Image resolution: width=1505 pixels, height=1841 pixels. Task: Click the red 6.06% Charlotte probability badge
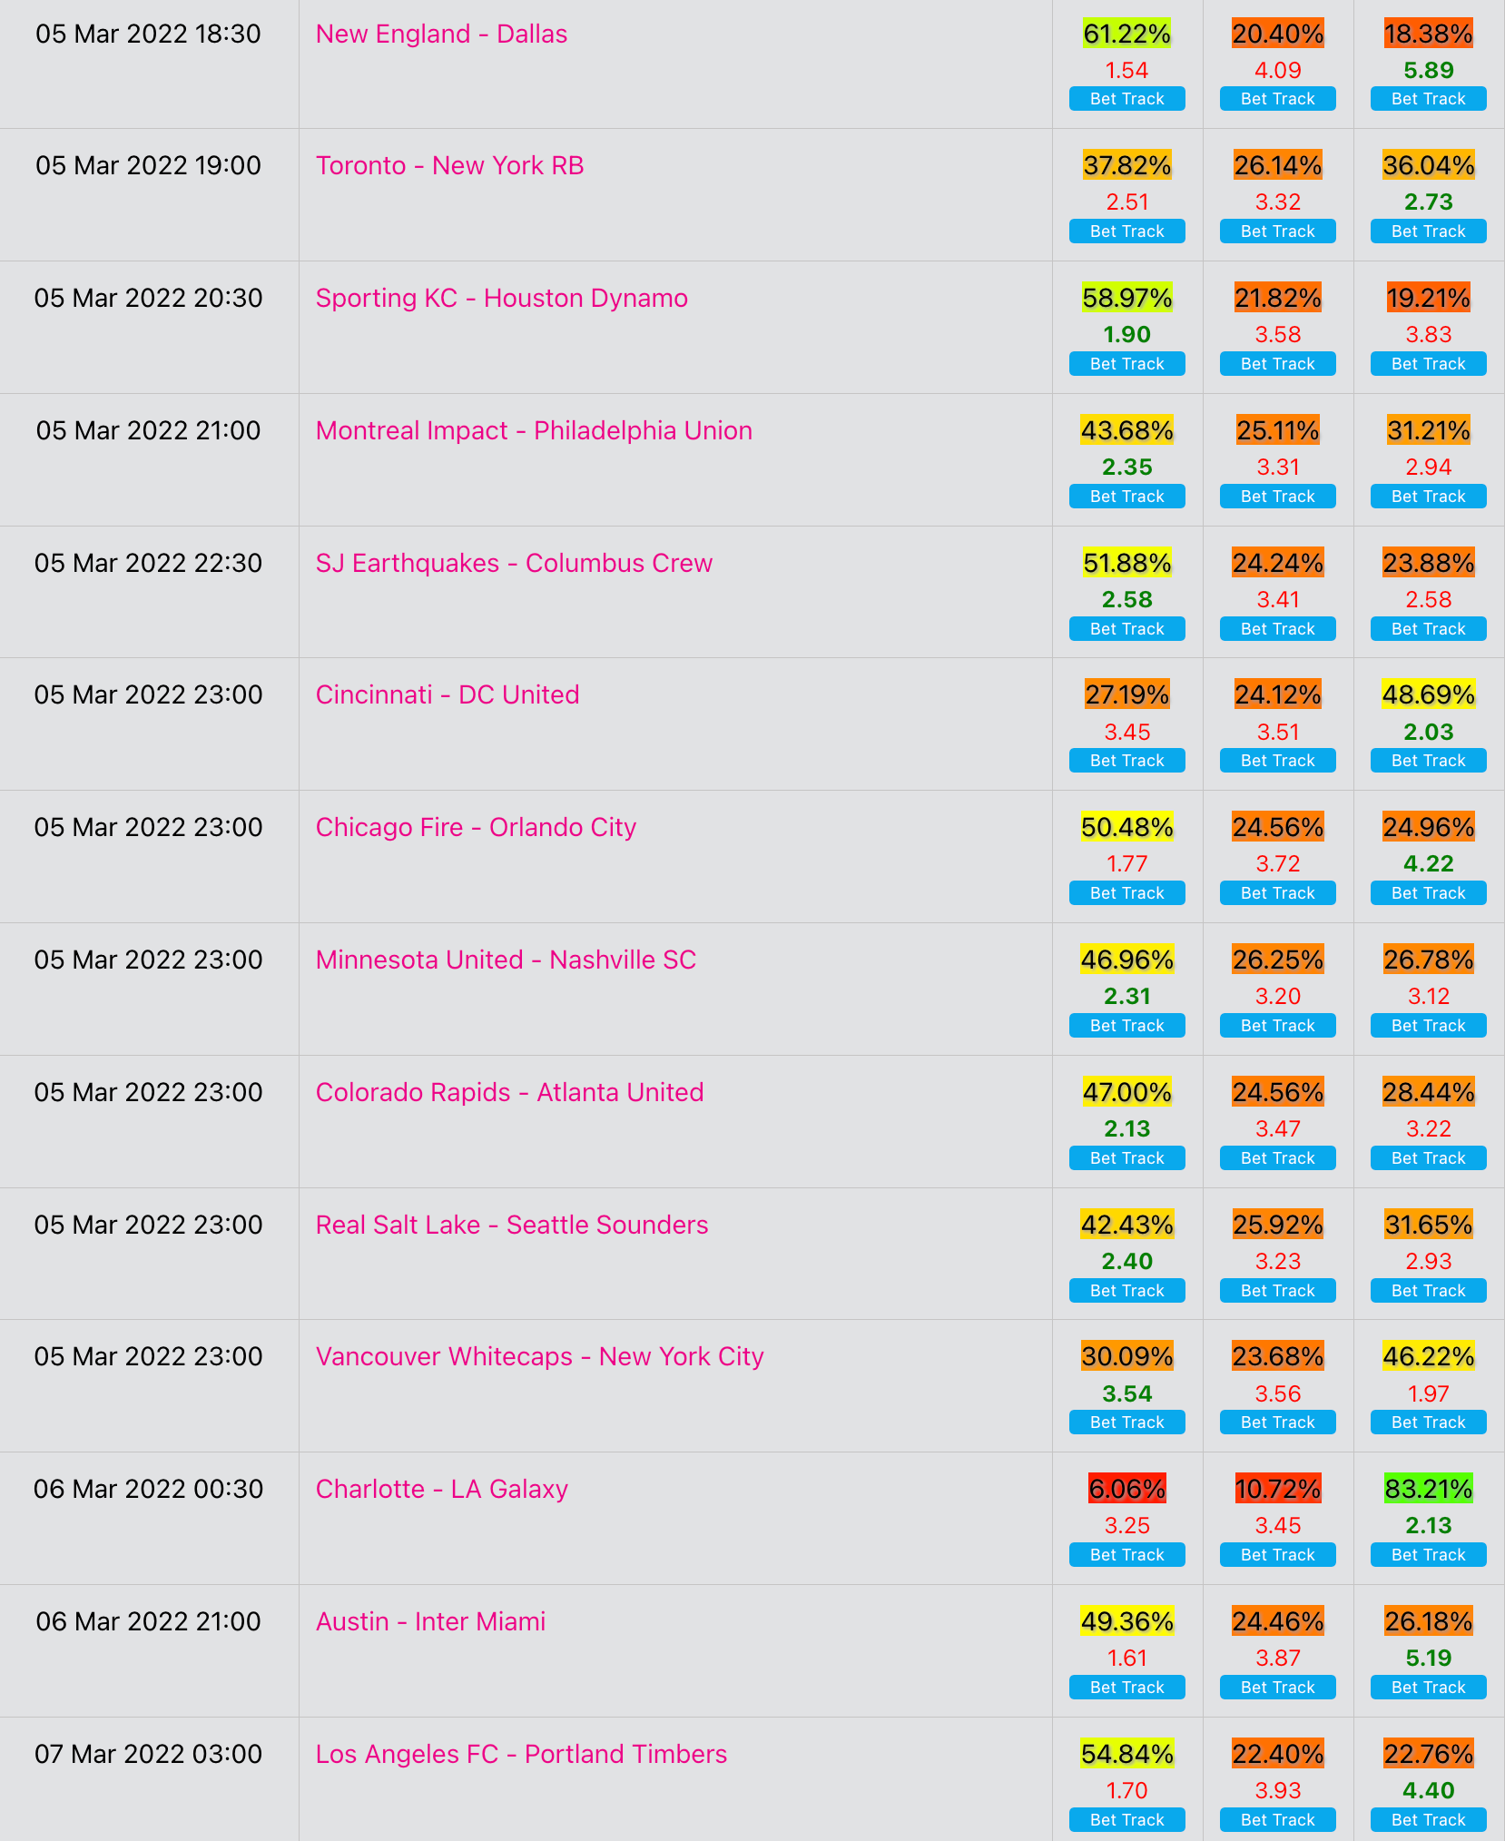1126,1490
